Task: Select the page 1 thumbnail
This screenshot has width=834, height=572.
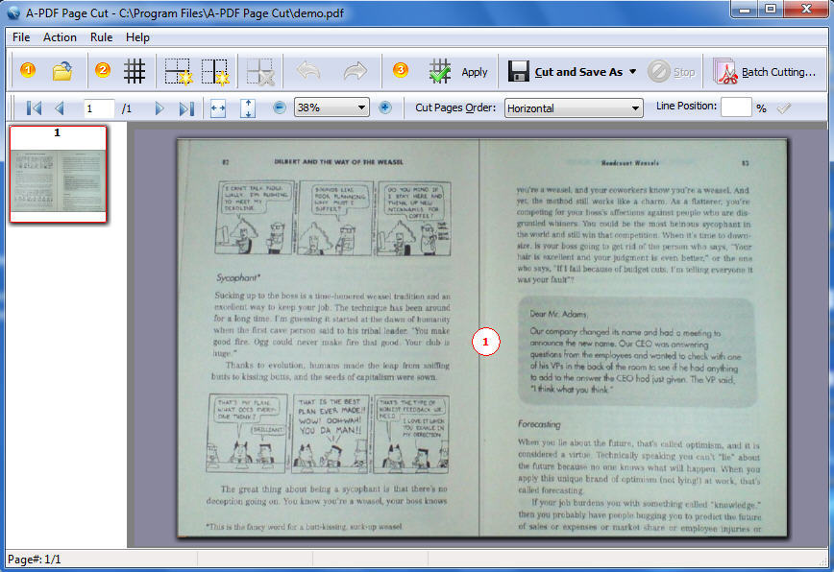Action: (58, 174)
